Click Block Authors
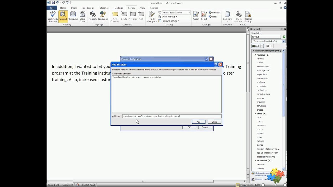The image size is (333, 187). [239, 17]
